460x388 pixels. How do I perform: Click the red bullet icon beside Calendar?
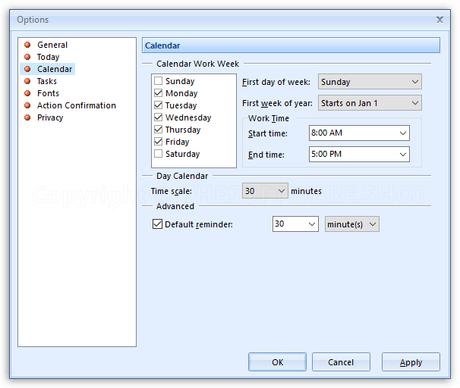tap(27, 69)
